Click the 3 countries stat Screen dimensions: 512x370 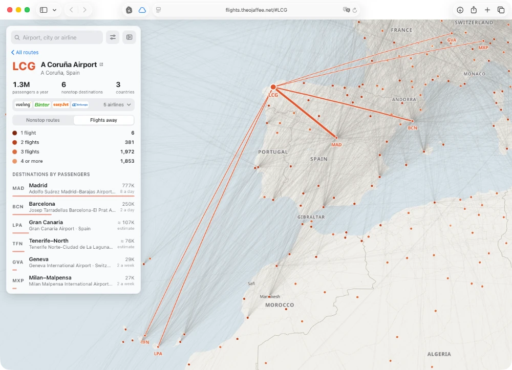(125, 88)
